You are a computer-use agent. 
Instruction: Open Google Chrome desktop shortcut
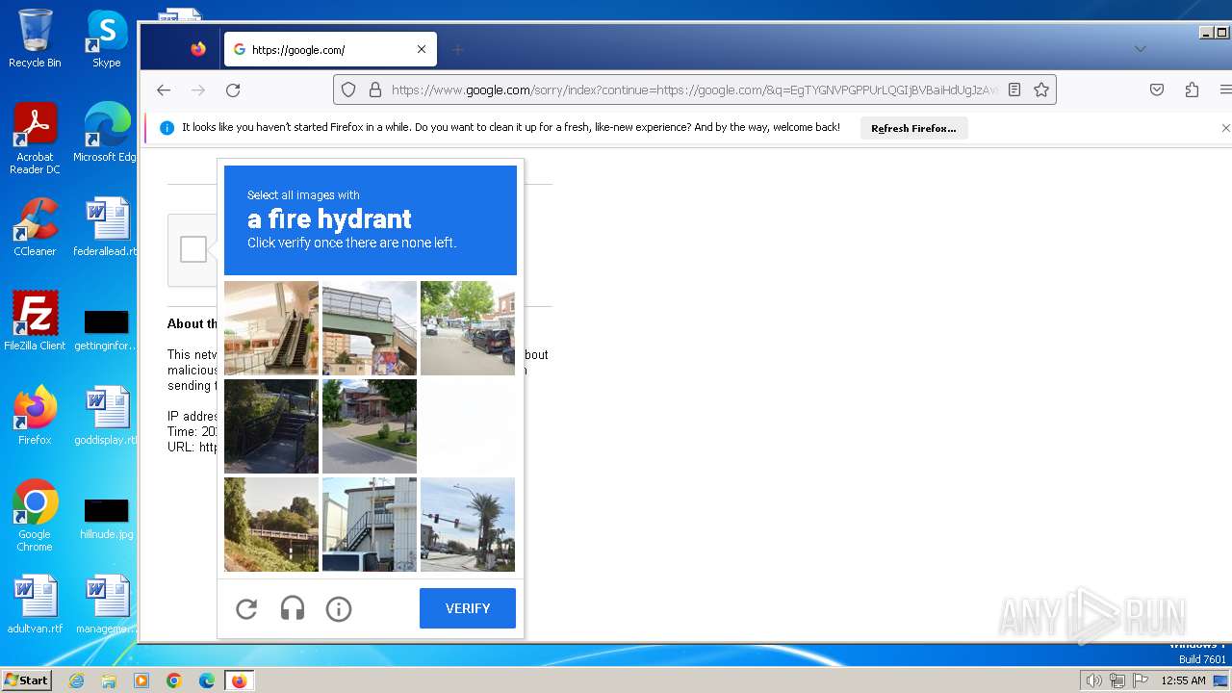(35, 516)
